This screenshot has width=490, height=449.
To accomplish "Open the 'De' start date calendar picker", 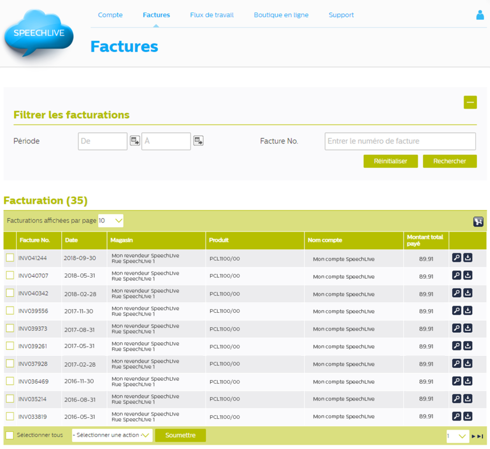I will point(135,141).
